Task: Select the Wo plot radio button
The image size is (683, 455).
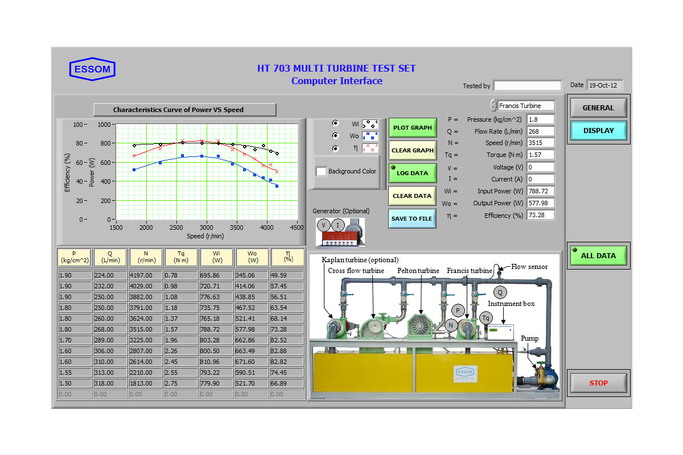Action: click(335, 135)
